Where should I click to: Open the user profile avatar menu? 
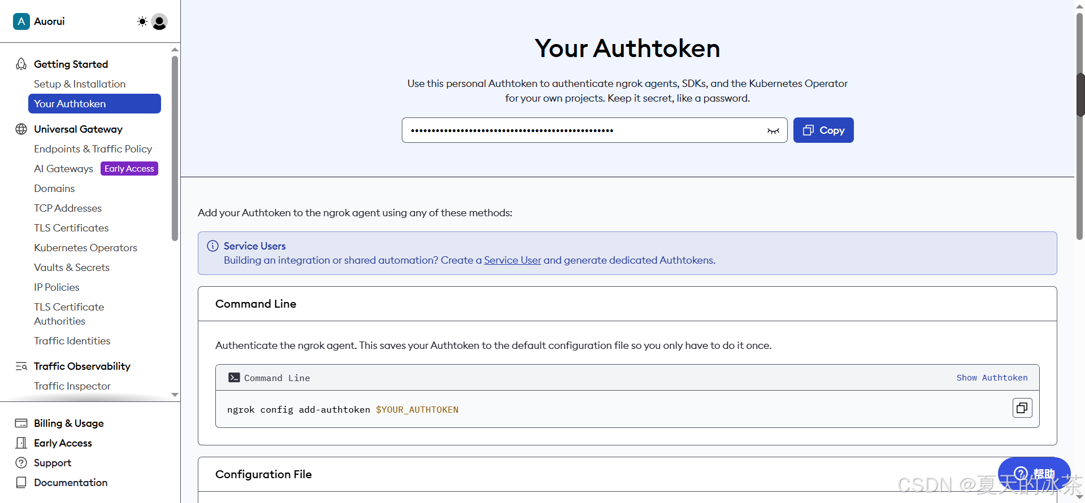[159, 21]
